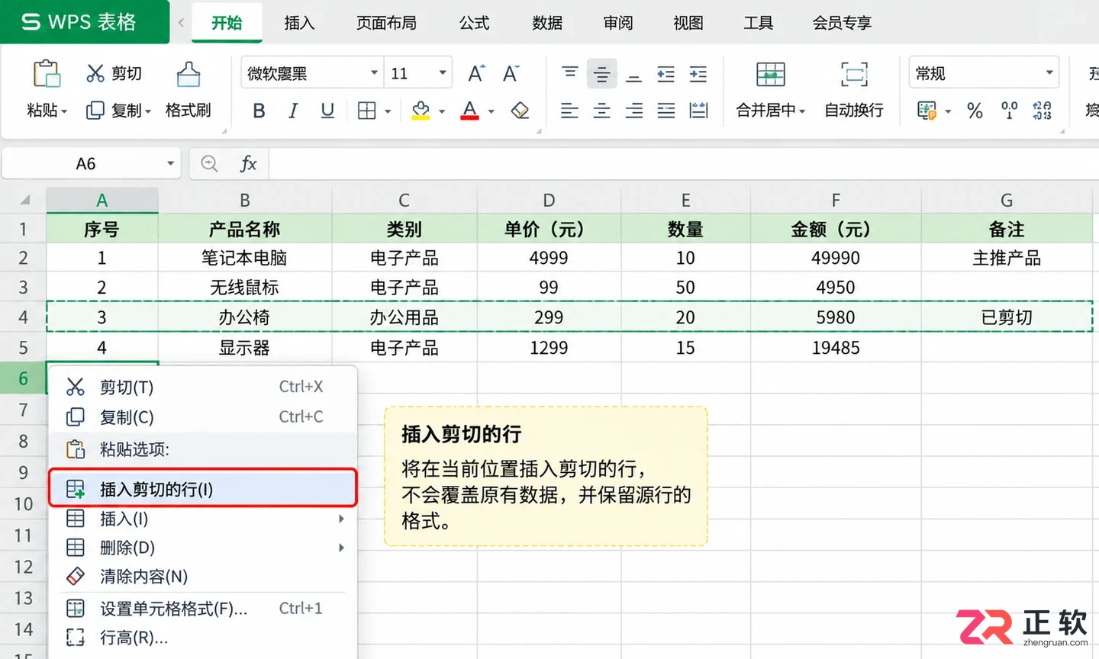Expand font color dropdown arrow
The image size is (1099, 659).
click(491, 112)
